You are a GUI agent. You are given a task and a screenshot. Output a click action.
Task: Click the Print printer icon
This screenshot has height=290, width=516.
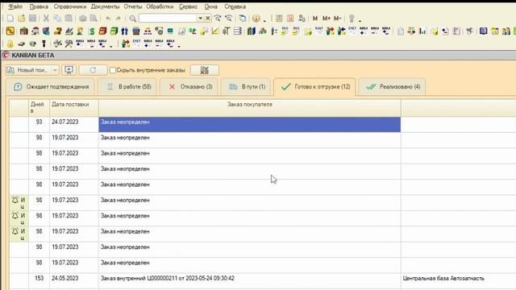point(82,19)
